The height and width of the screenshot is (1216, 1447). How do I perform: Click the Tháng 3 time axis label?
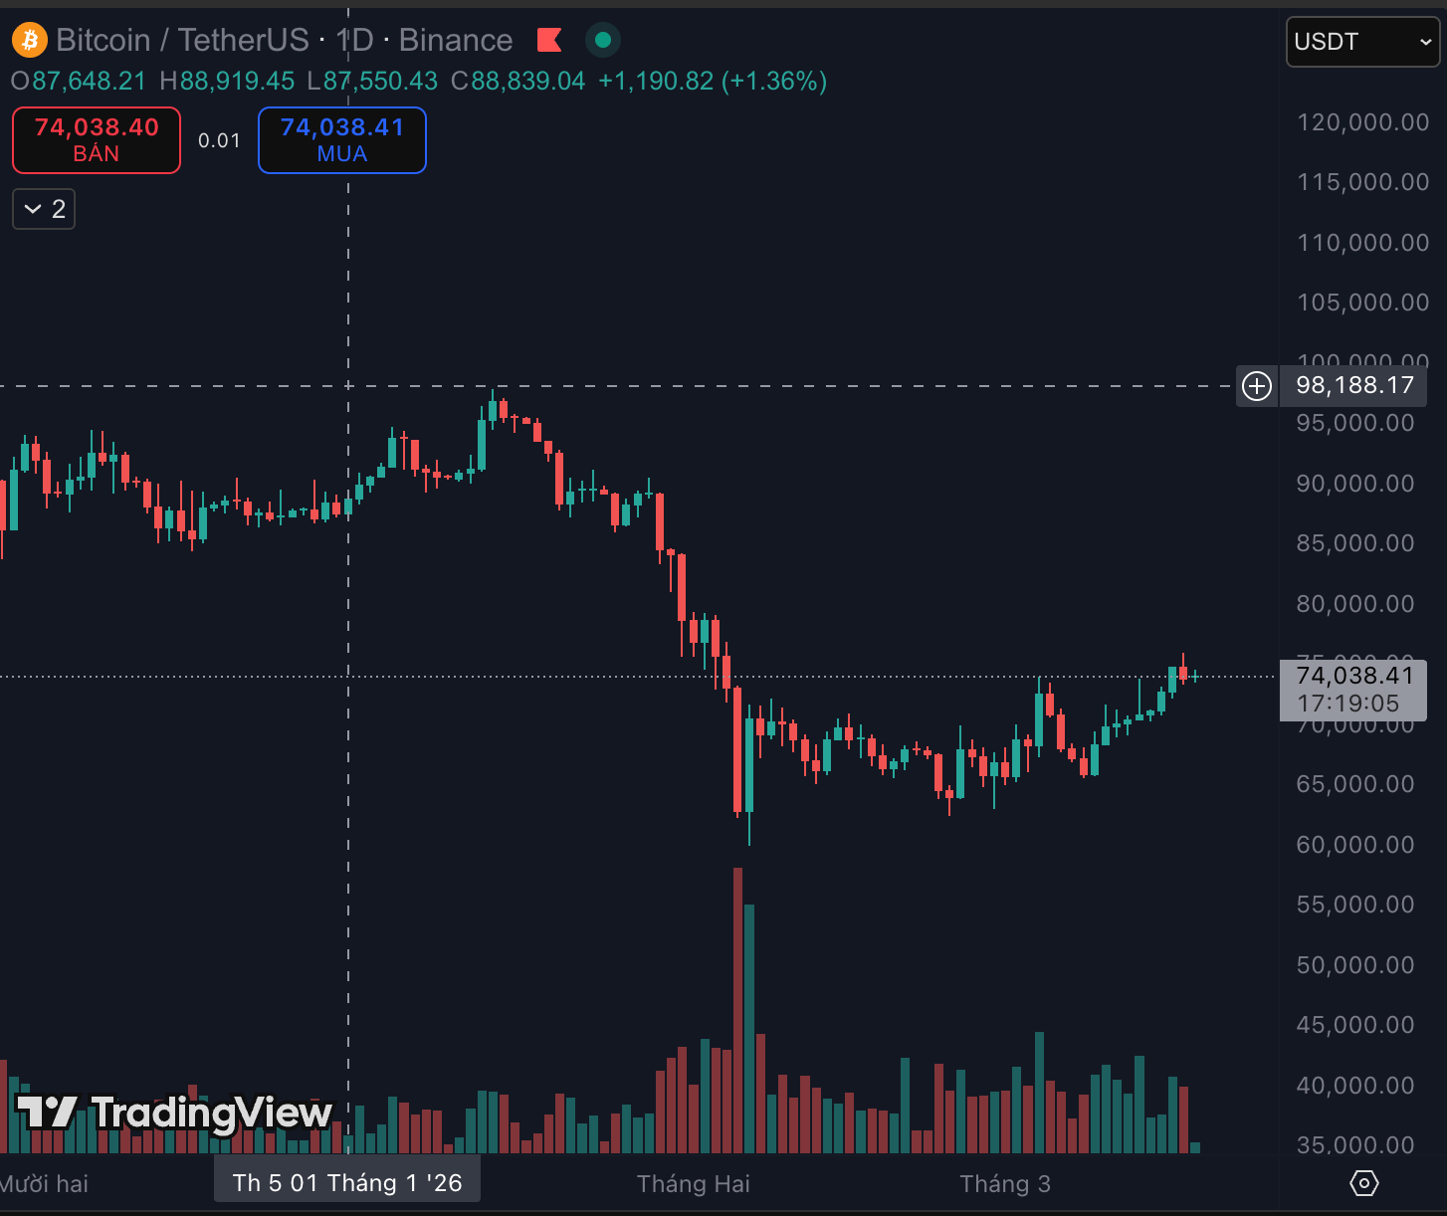(1005, 1183)
